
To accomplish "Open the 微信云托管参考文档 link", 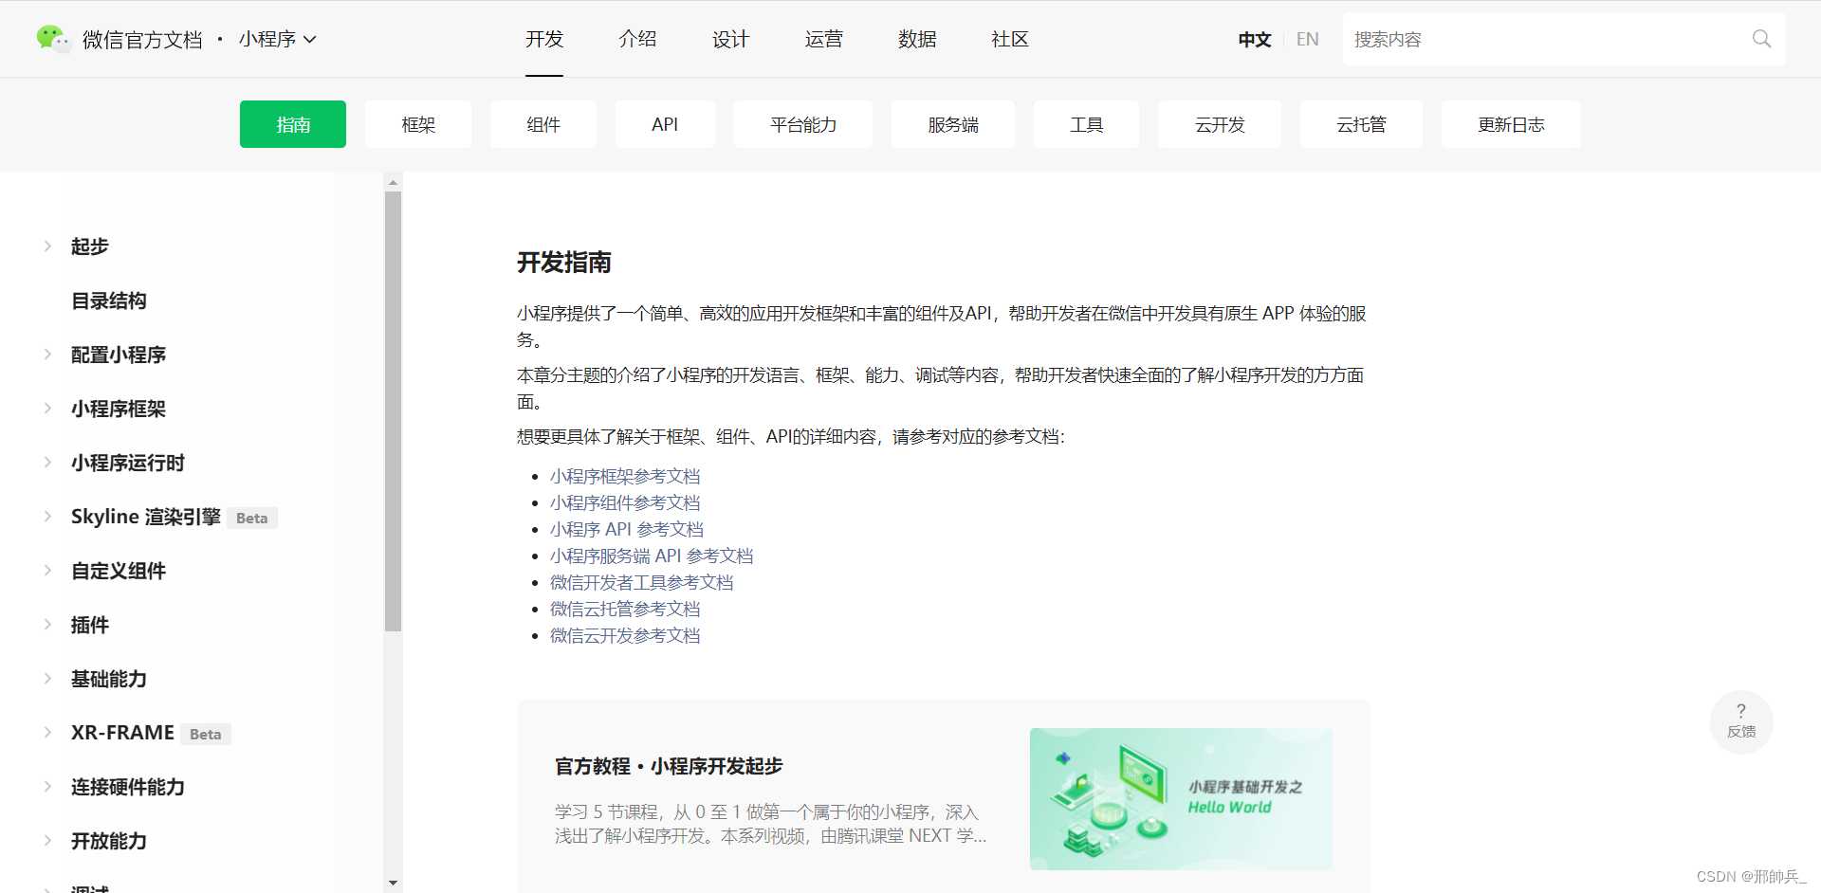I will pyautogui.click(x=625, y=609).
